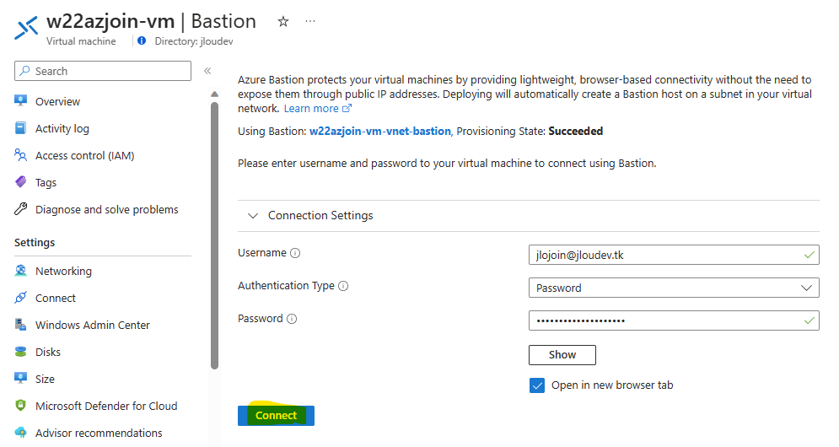Click the Settings section heading
Screen dimensions: 839x447
(x=35, y=243)
